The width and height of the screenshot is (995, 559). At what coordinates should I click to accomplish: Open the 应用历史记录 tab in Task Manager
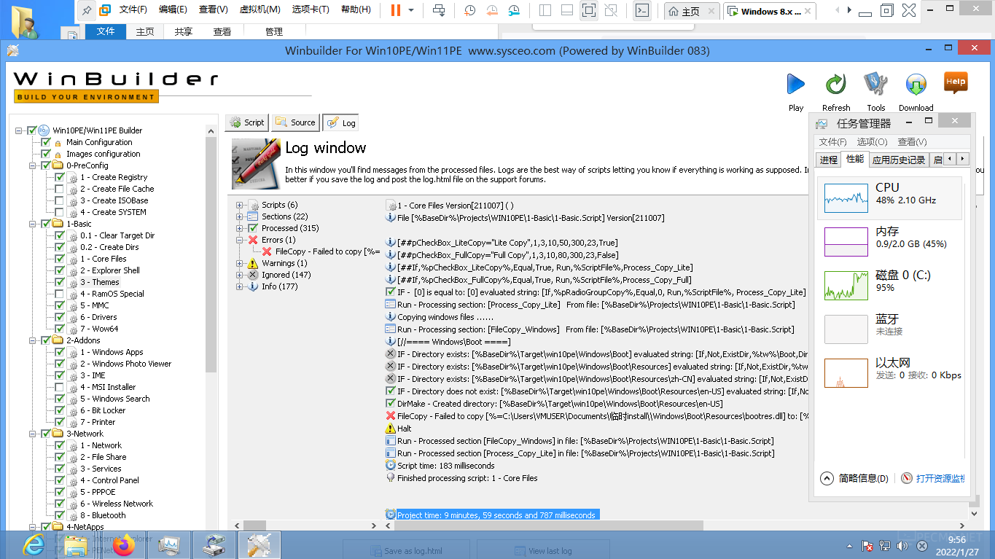[x=899, y=160]
